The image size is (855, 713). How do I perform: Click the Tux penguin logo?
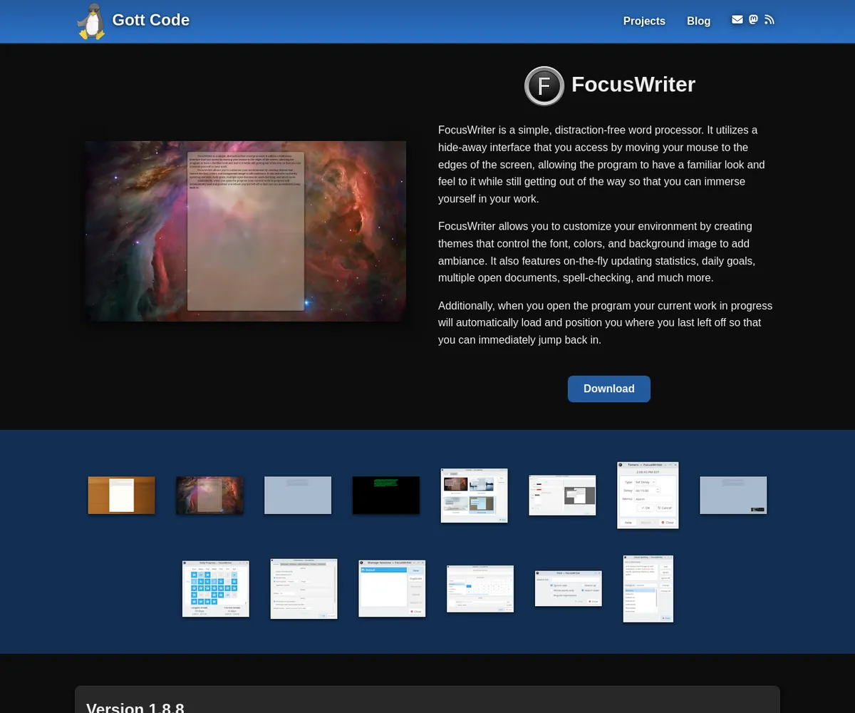click(91, 21)
